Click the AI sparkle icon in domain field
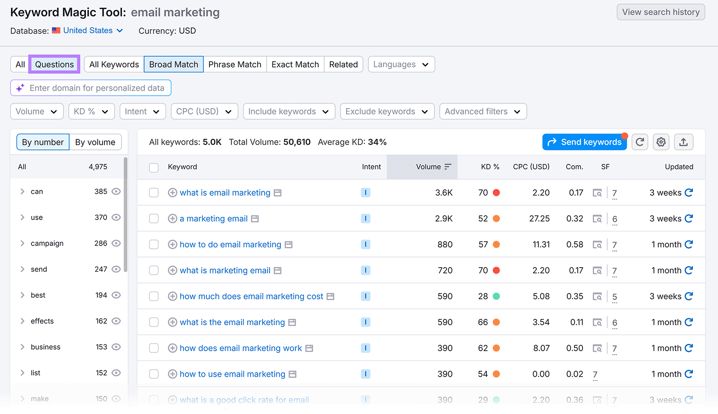 [20, 88]
